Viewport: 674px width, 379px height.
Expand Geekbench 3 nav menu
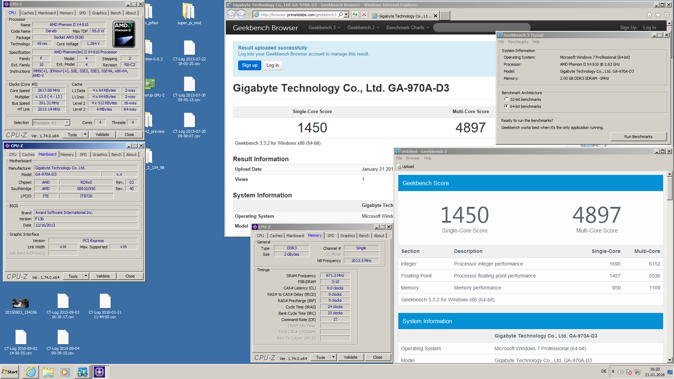(324, 27)
